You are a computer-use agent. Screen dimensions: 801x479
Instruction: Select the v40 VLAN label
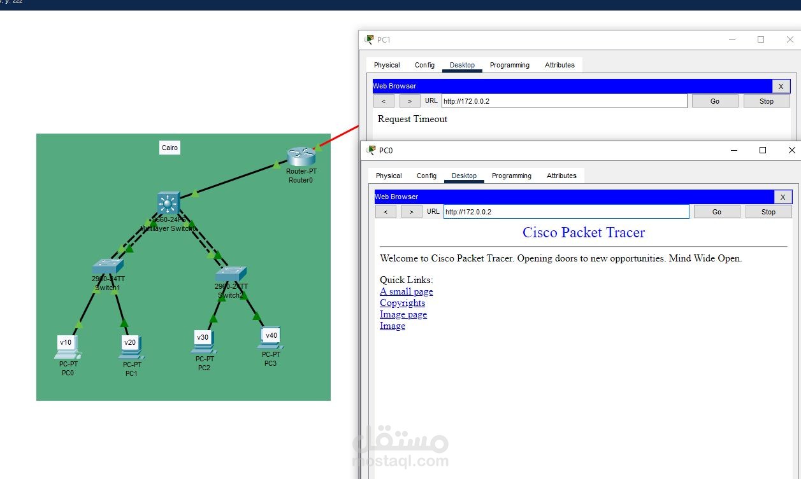271,335
